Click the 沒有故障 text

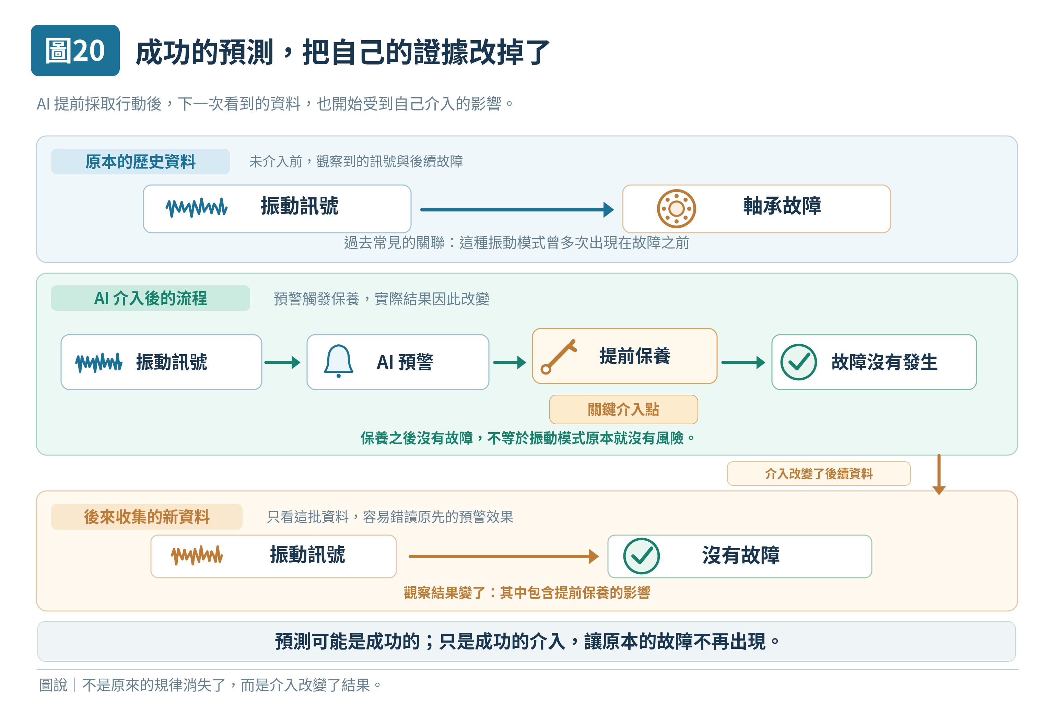point(741,555)
